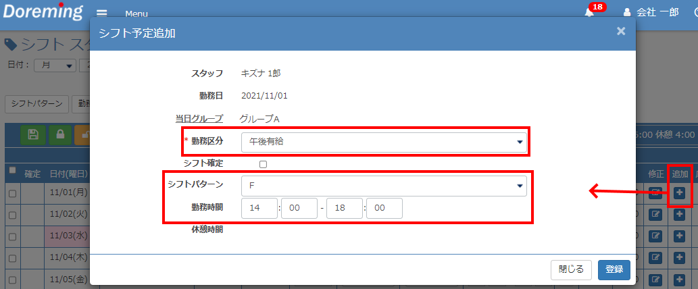This screenshot has width=698, height=289.
Task: Click the add plus icon for the 11/05(金) row
Action: coord(679,280)
